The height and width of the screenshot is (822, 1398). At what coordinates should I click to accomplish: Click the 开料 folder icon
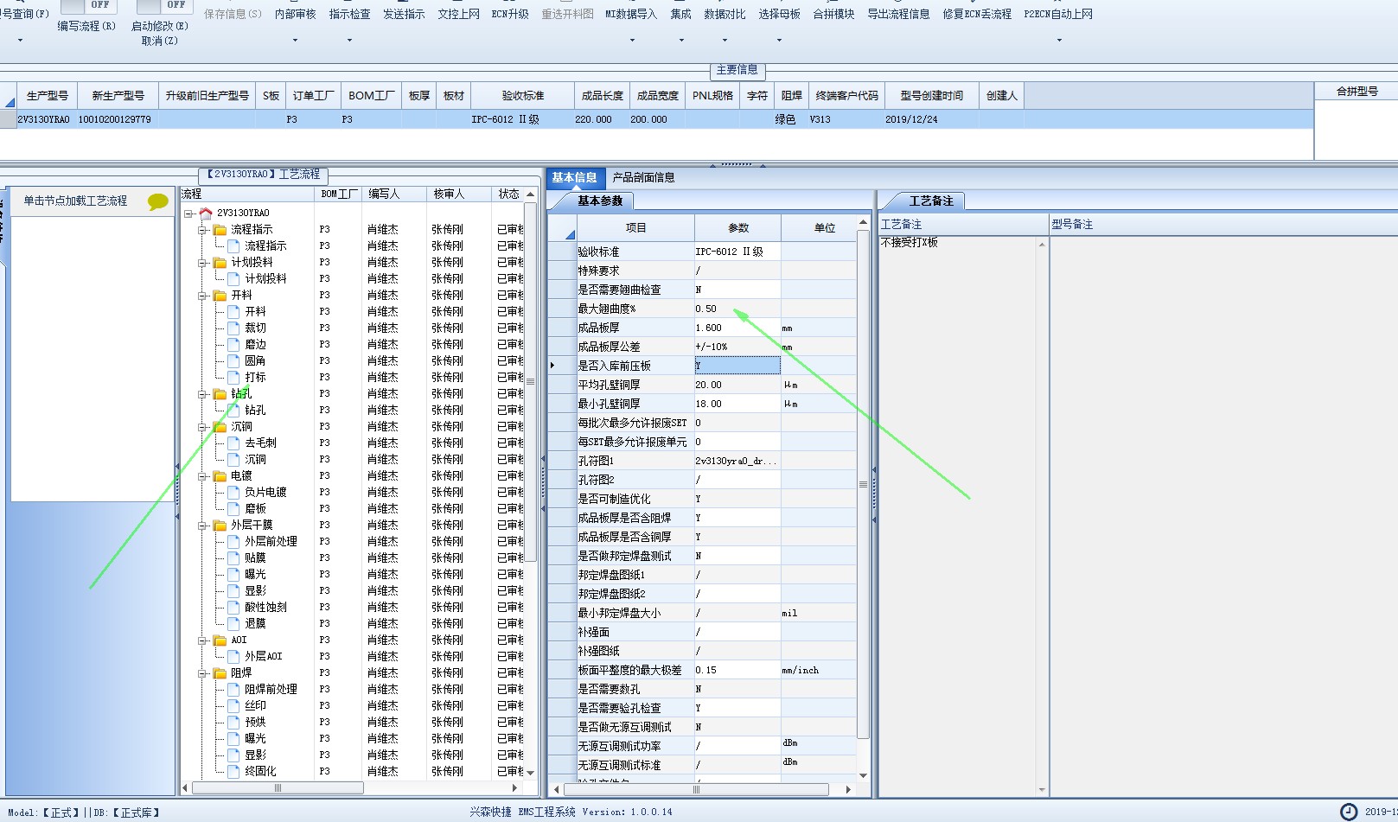(220, 295)
